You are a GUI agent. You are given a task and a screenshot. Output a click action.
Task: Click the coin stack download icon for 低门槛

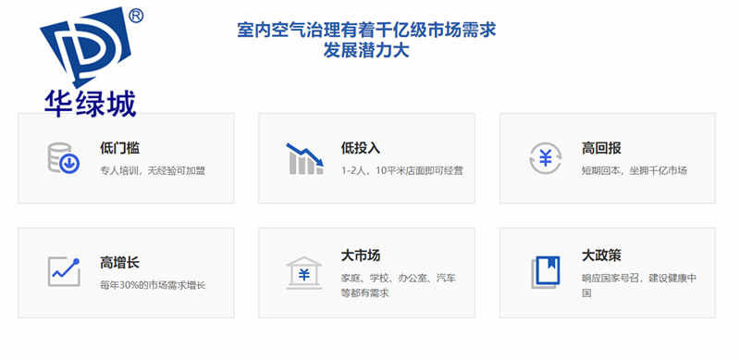[x=64, y=157]
